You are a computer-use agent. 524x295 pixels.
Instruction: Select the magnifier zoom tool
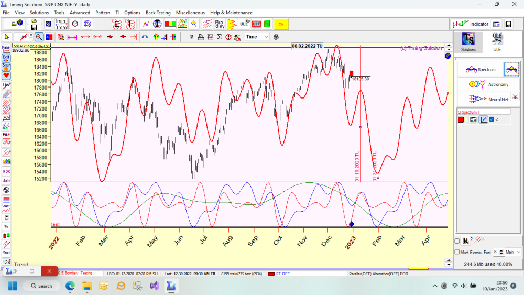point(39,37)
